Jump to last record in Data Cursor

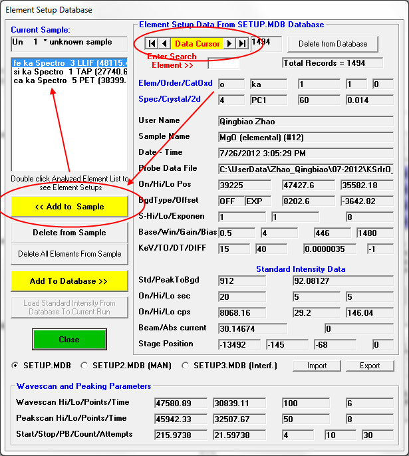pos(241,43)
